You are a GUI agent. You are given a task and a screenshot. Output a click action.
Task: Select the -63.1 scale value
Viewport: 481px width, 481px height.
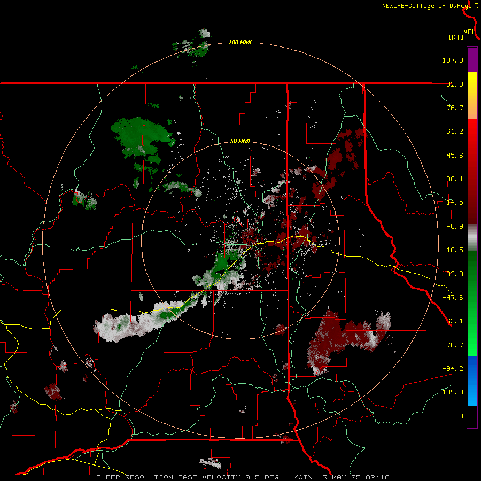(x=453, y=321)
